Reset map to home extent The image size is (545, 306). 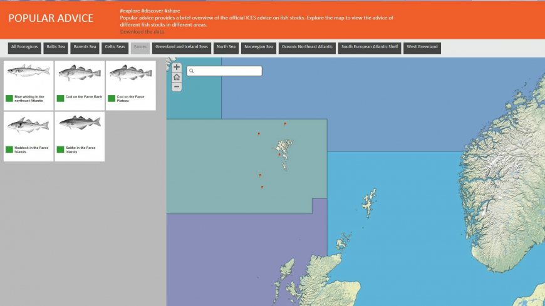click(177, 77)
